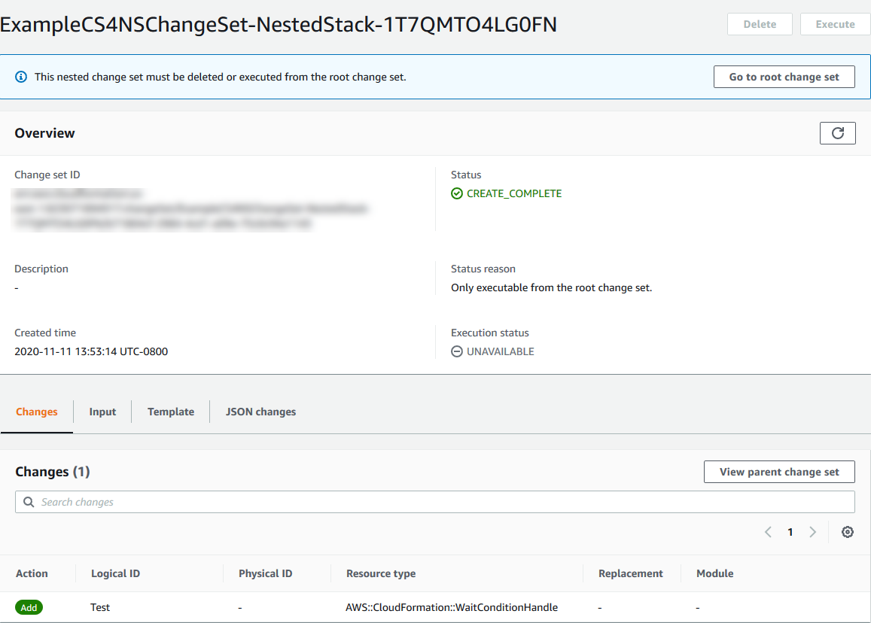
Task: Select the Changes tab
Action: (x=37, y=412)
